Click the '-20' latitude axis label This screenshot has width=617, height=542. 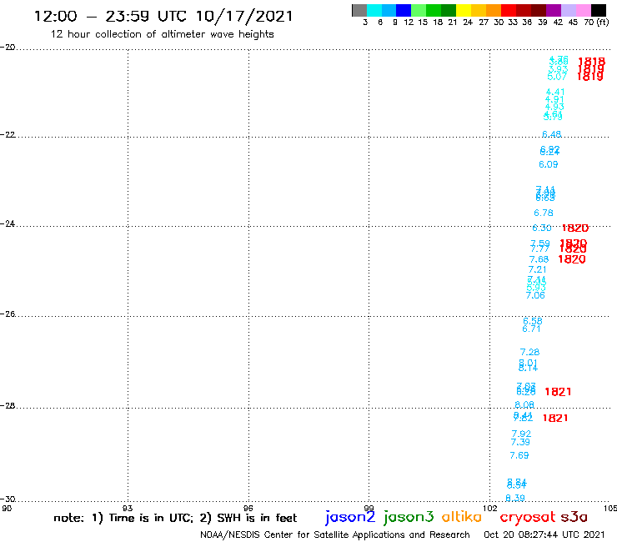pyautogui.click(x=8, y=48)
